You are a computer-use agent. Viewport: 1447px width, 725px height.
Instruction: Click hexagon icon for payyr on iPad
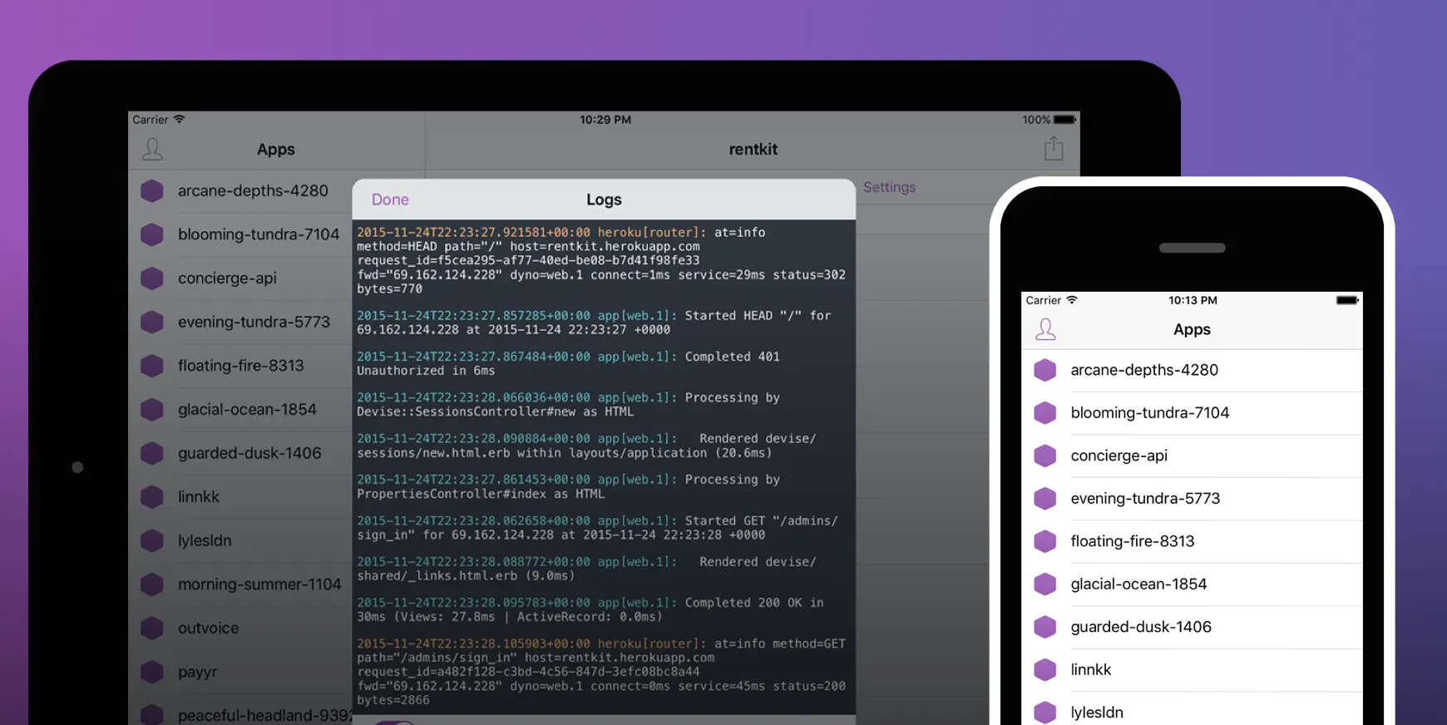click(152, 672)
